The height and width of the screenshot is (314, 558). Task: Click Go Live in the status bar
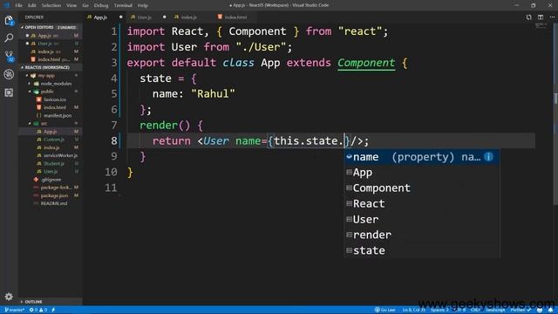(x=385, y=311)
